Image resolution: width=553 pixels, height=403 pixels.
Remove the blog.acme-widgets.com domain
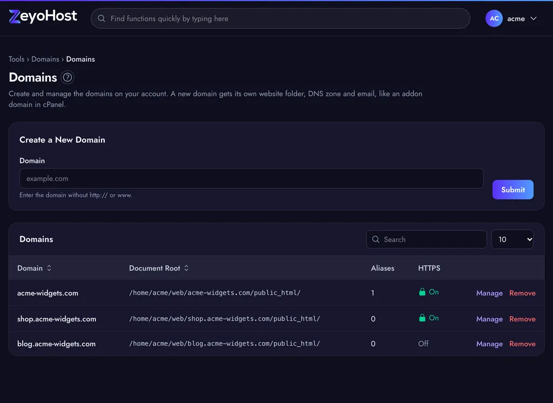[x=522, y=344]
